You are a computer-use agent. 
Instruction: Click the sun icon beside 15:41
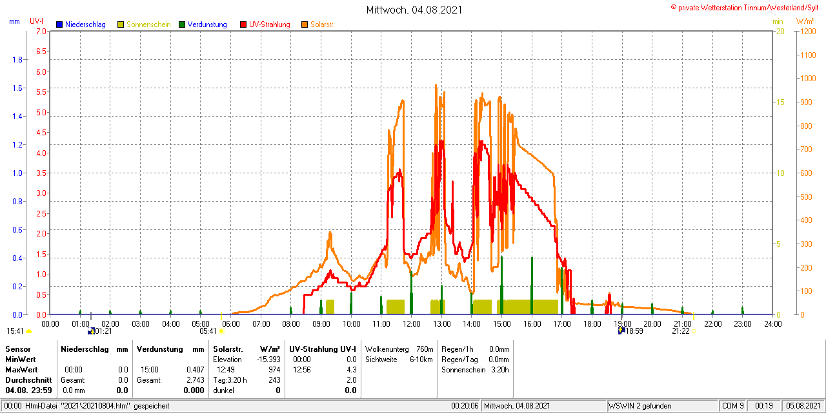click(28, 331)
